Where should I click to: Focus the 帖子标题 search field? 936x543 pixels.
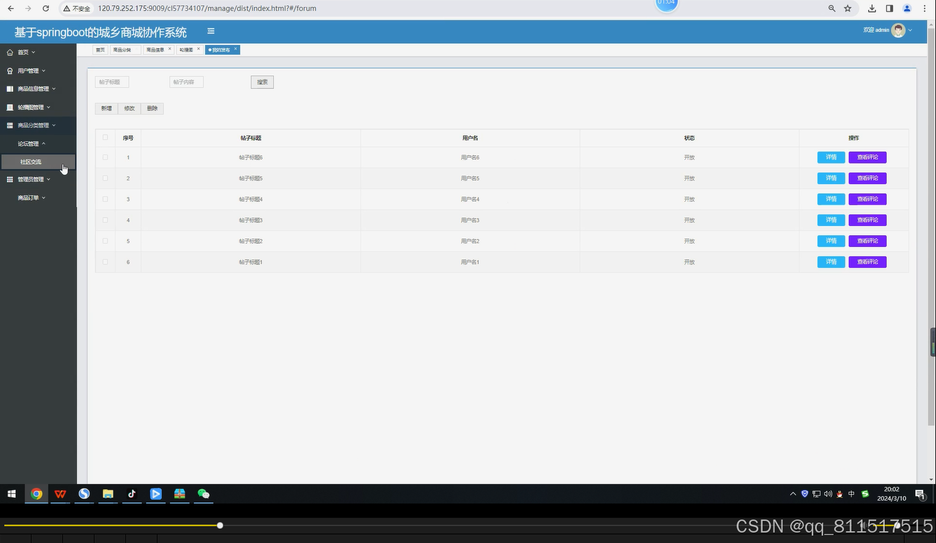click(112, 82)
